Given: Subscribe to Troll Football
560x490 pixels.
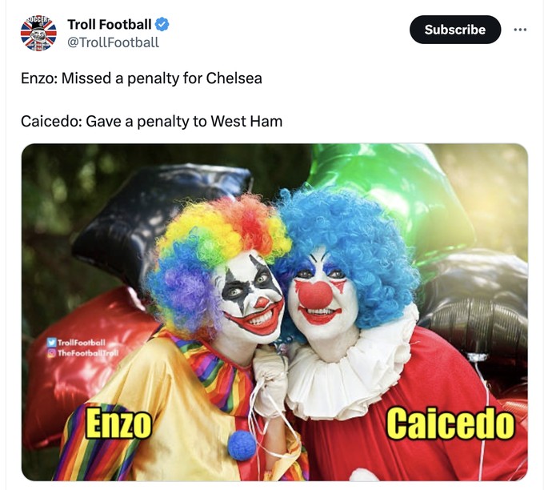Looking at the screenshot, I should pos(455,30).
